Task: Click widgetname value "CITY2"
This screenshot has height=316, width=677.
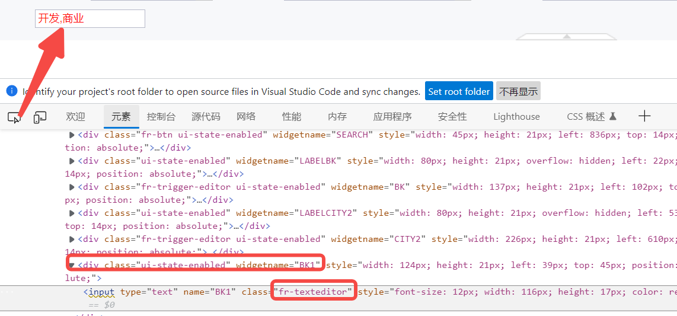Action: coord(408,239)
